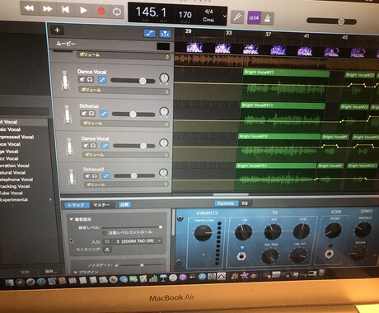
Task: Mute the Dchorus2 track
Action: pos(87,175)
